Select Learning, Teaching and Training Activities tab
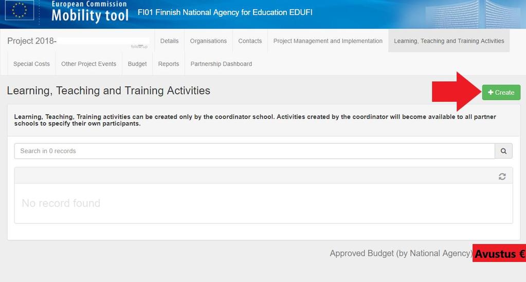This screenshot has height=282, width=526. 449,41
